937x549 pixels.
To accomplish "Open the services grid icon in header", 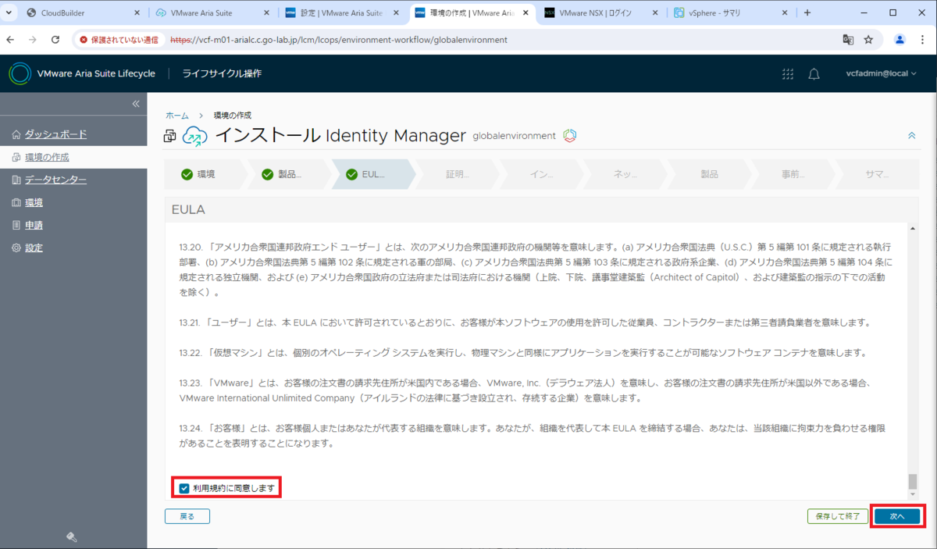I will pyautogui.click(x=788, y=74).
